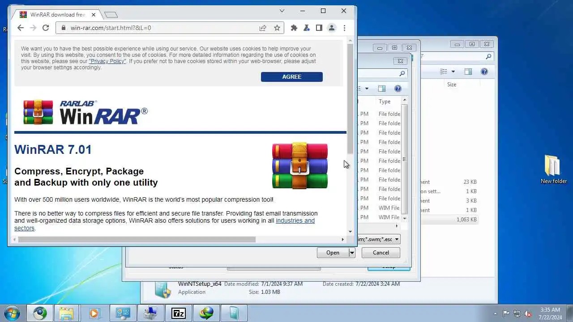Image resolution: width=573 pixels, height=322 pixels.
Task: Click the page scroll right arrow
Action: click(343, 239)
